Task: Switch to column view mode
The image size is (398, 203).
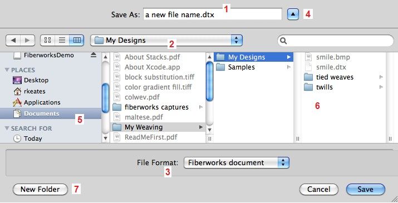Action: 77,40
